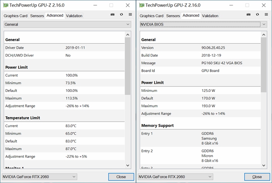272x183 pixels.
Task: Click the driver date value 2019-01-11
Action: [75, 48]
